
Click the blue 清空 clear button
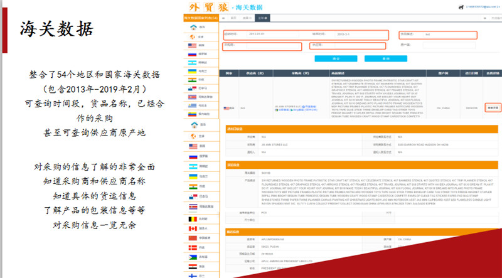point(336,58)
